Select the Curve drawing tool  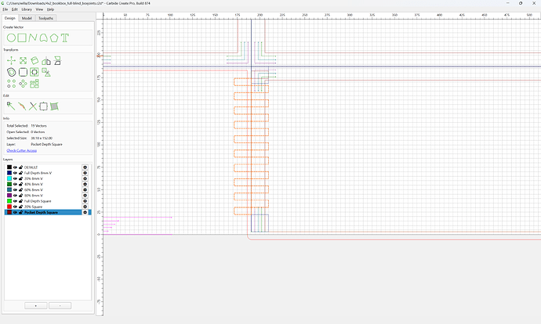coord(43,38)
